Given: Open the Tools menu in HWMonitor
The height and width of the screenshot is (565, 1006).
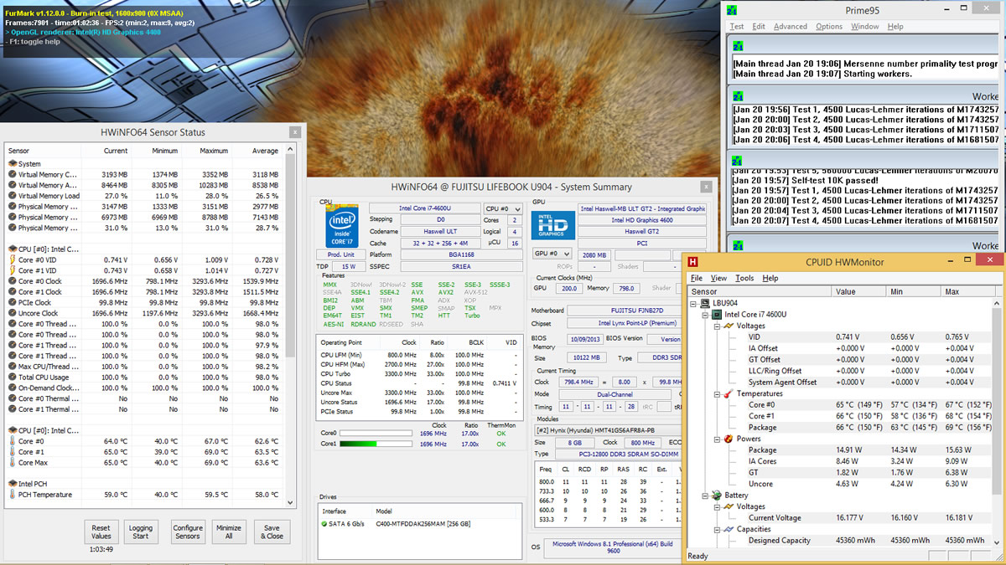Looking at the screenshot, I should tap(744, 278).
